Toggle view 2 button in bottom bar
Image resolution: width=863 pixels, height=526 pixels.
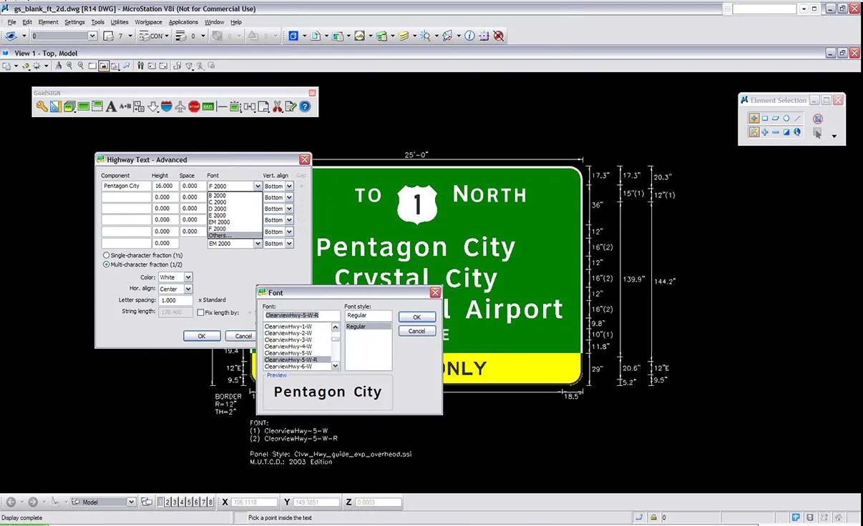click(x=167, y=502)
